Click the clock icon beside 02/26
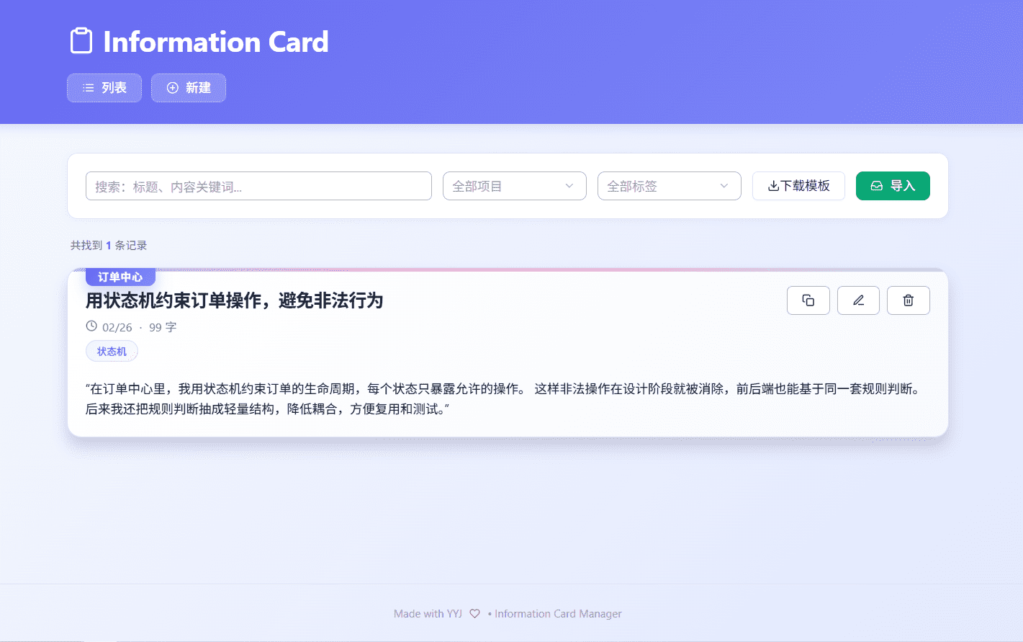The width and height of the screenshot is (1023, 642). point(91,326)
